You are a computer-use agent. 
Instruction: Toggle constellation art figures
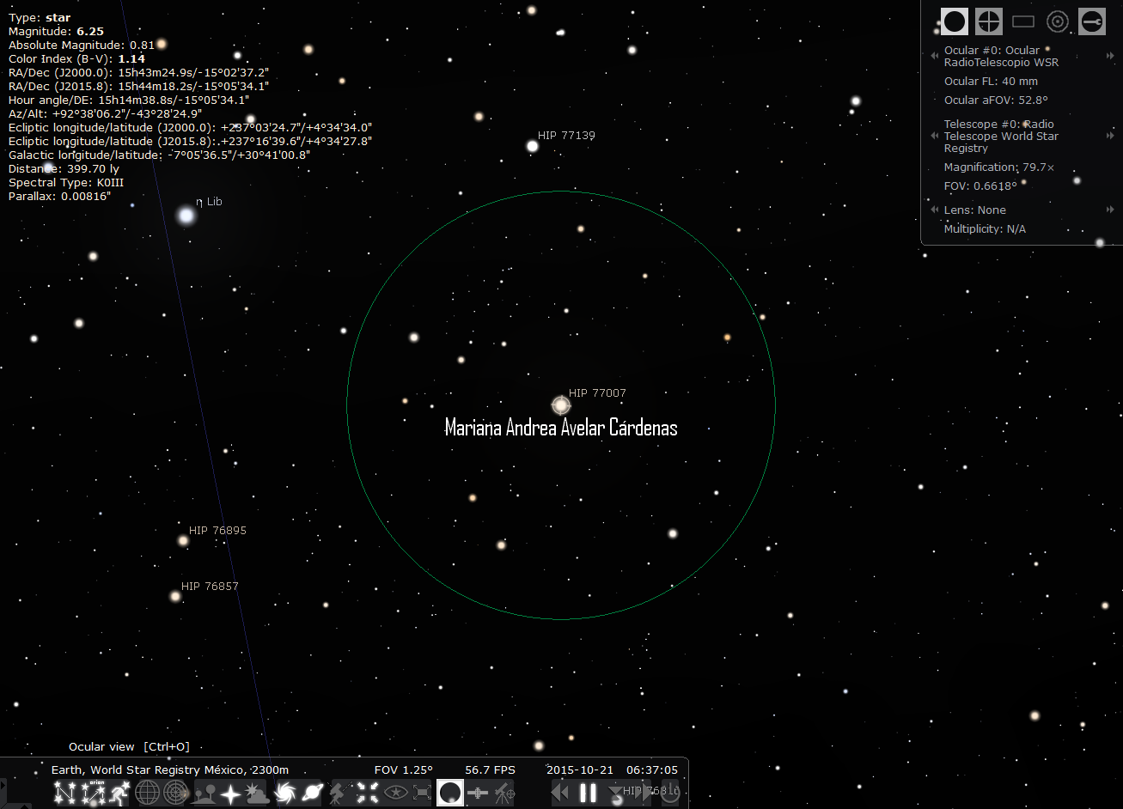coord(119,793)
